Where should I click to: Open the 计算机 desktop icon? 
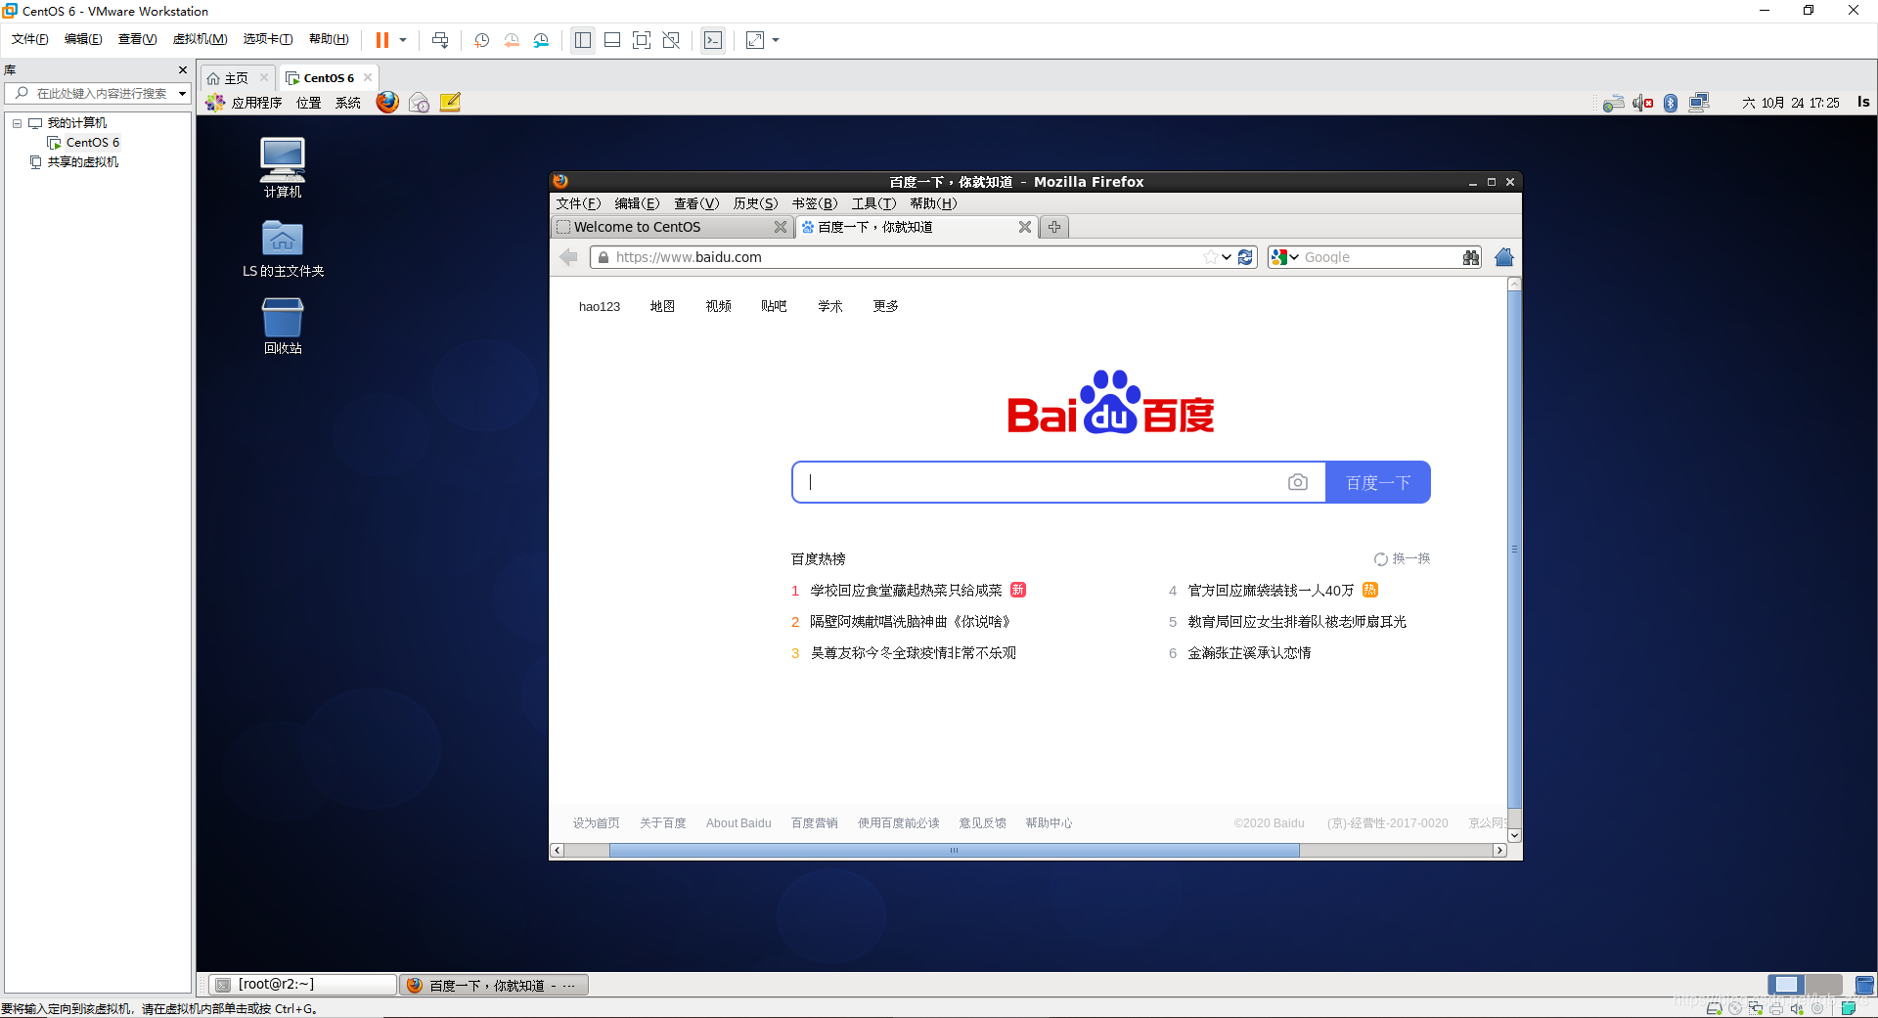(x=283, y=167)
